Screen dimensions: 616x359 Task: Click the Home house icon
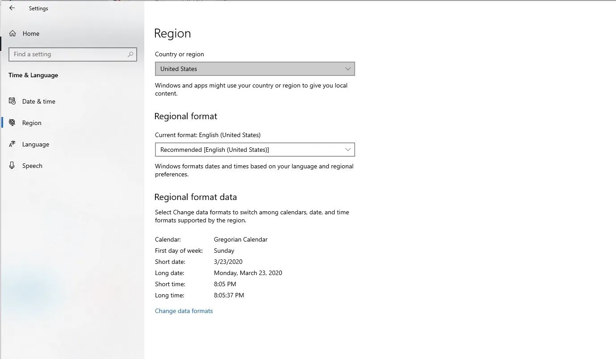(13, 33)
